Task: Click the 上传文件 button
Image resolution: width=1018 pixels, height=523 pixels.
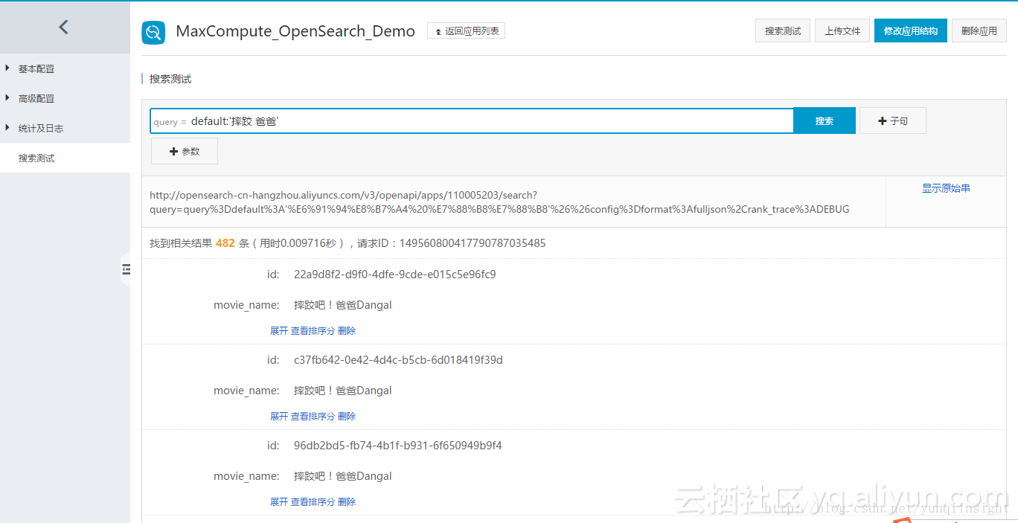Action: pos(842,31)
